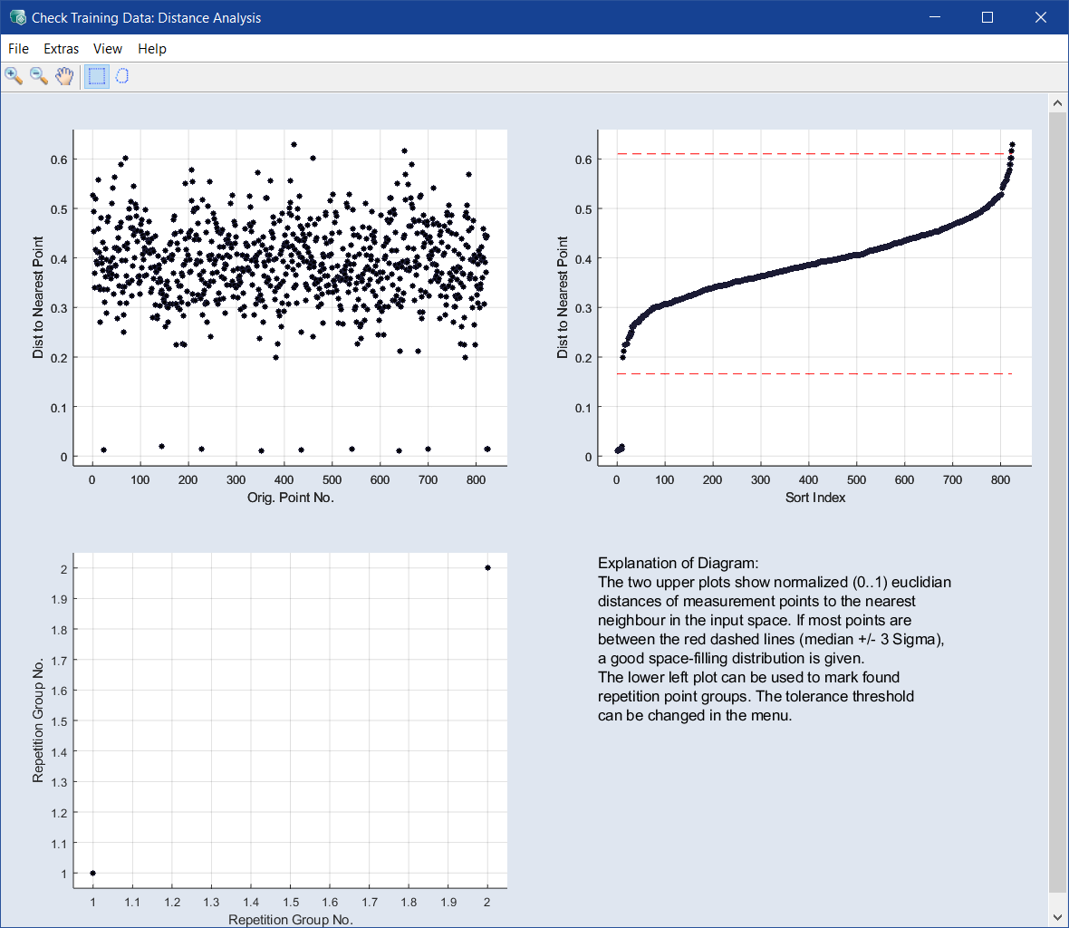This screenshot has height=928, width=1069.
Task: Open the Extras menu
Action: coord(61,49)
